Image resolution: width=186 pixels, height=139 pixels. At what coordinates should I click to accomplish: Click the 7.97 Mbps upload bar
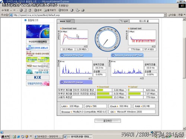tap(136, 94)
